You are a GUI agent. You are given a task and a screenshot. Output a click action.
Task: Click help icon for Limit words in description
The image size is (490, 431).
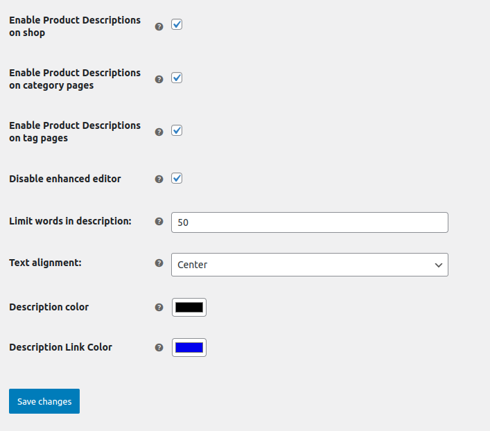click(159, 222)
